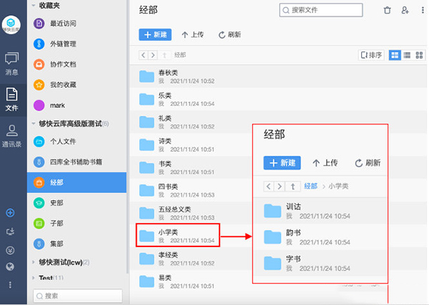Click the 搜索文件 file search field
Viewport: 429px width, 305px height.
point(321,10)
